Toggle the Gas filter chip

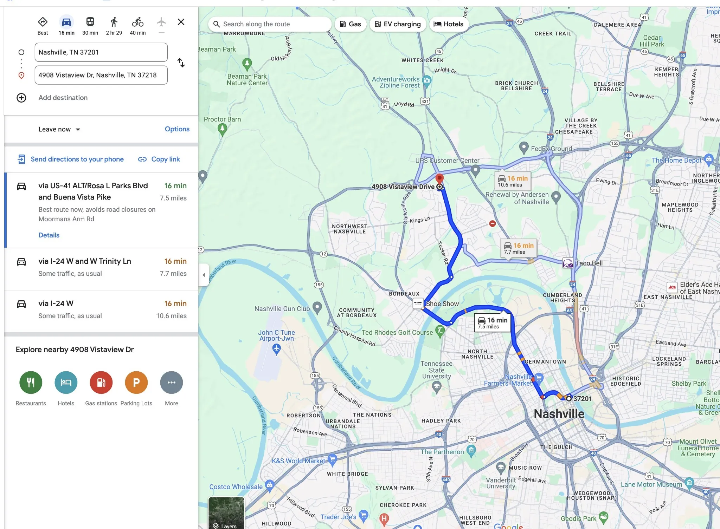pos(350,24)
